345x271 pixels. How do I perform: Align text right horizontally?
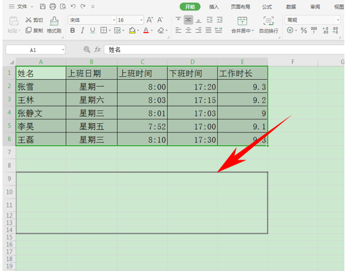(x=199, y=30)
